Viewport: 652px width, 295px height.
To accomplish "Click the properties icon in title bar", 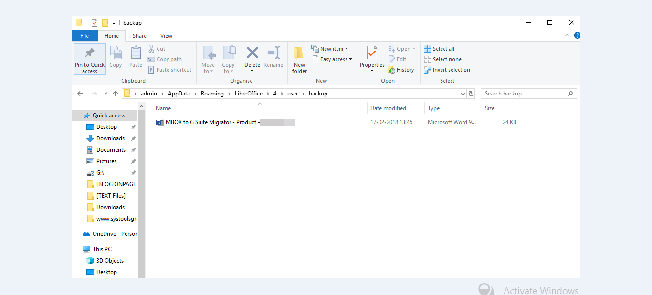I will click(x=94, y=23).
